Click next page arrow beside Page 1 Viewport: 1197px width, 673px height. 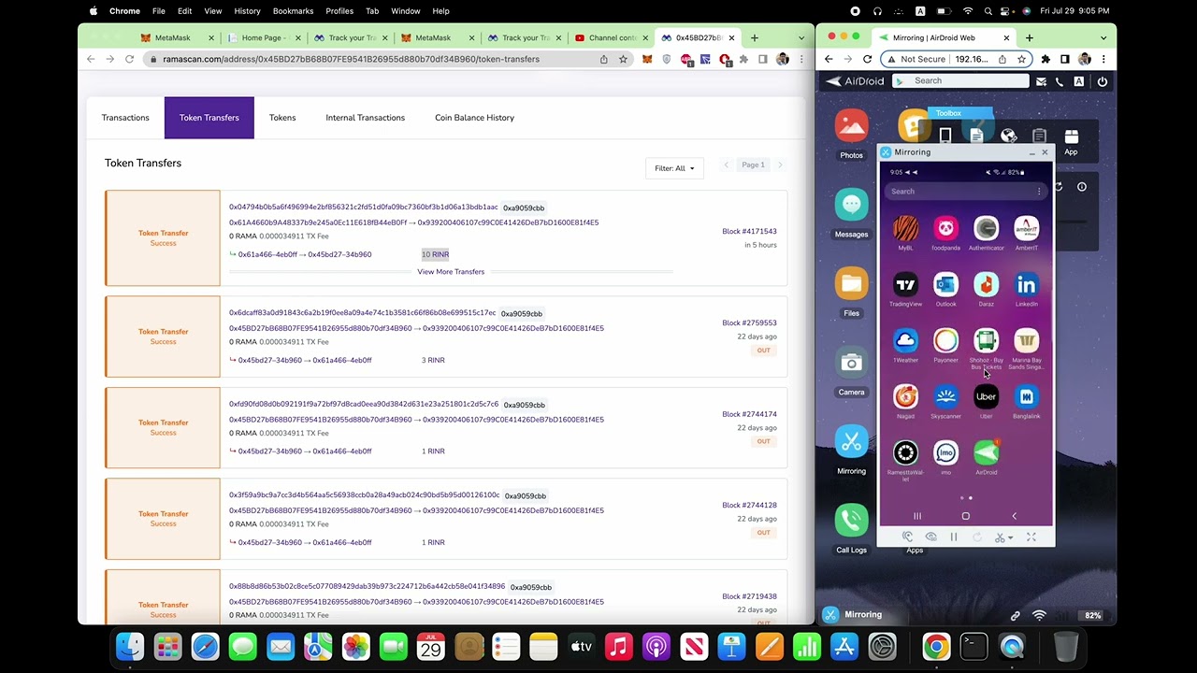[x=780, y=165]
